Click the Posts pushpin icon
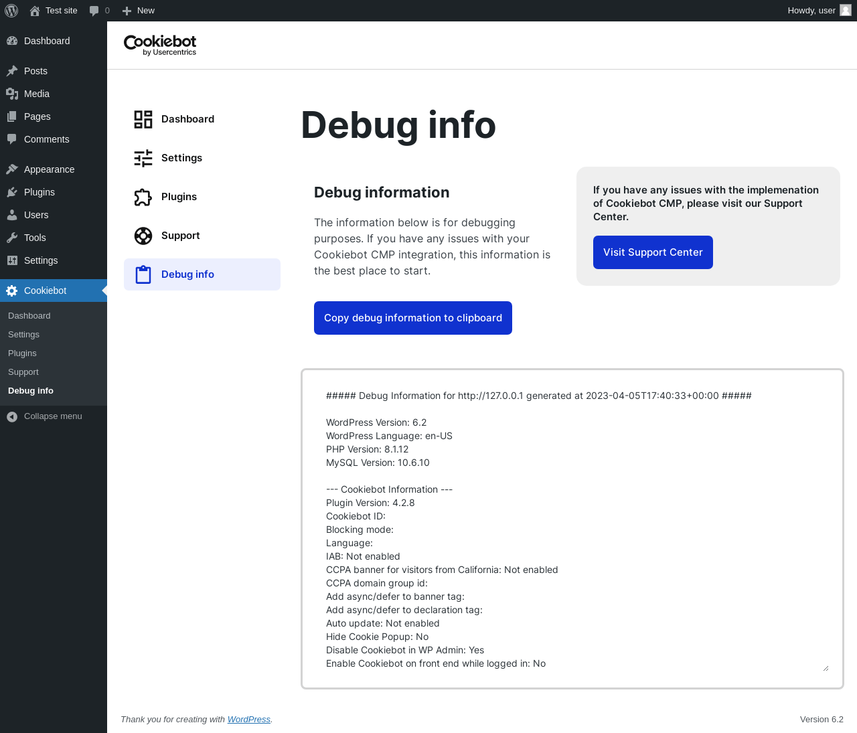 pyautogui.click(x=12, y=71)
